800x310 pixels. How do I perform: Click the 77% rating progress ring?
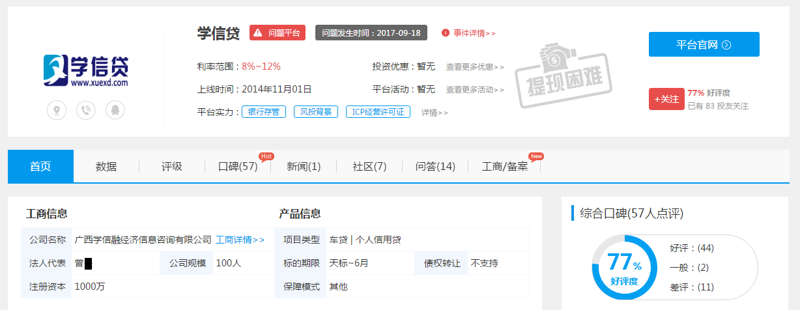(x=624, y=268)
